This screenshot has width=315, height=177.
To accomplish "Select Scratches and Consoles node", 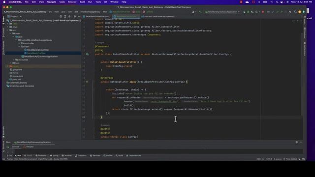I will coord(20,86).
